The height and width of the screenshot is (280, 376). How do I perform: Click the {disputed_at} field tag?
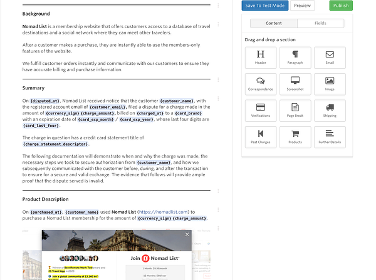45,101
